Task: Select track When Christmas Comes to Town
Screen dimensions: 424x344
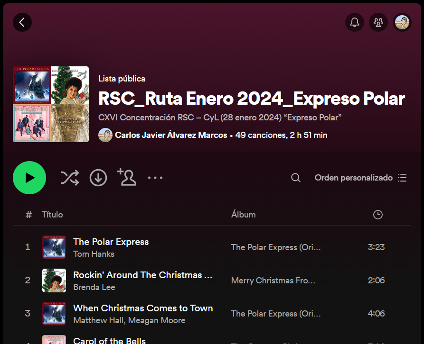Action: [x=143, y=308]
